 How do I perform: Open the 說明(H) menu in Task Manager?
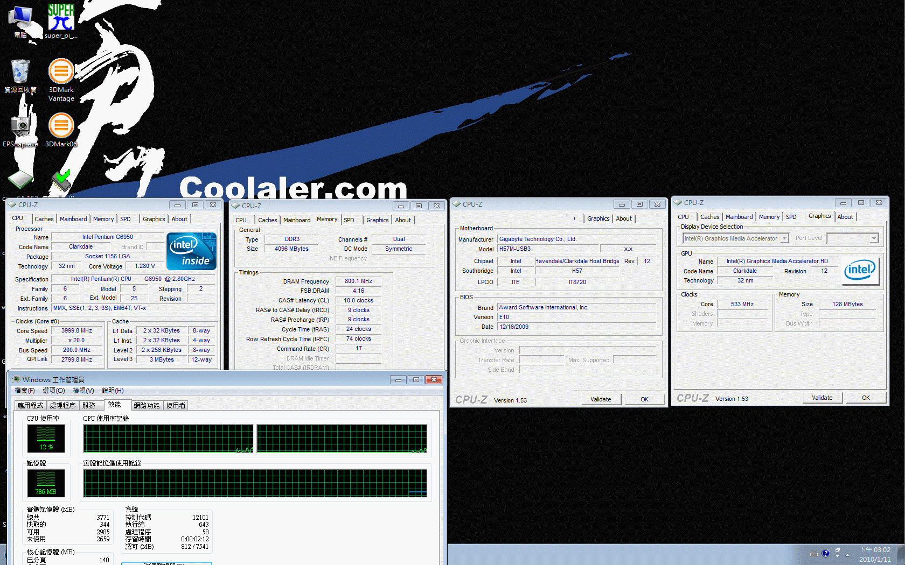pyautogui.click(x=113, y=391)
